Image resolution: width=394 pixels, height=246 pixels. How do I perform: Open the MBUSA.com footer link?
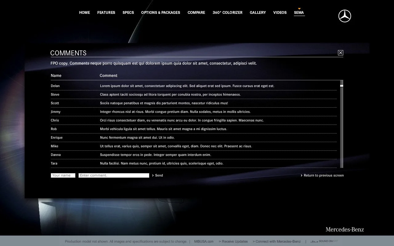click(204, 241)
